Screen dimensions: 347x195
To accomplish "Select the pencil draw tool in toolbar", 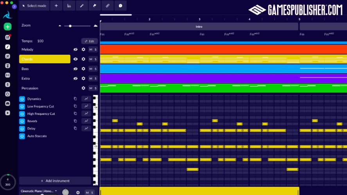I will pos(82,6).
